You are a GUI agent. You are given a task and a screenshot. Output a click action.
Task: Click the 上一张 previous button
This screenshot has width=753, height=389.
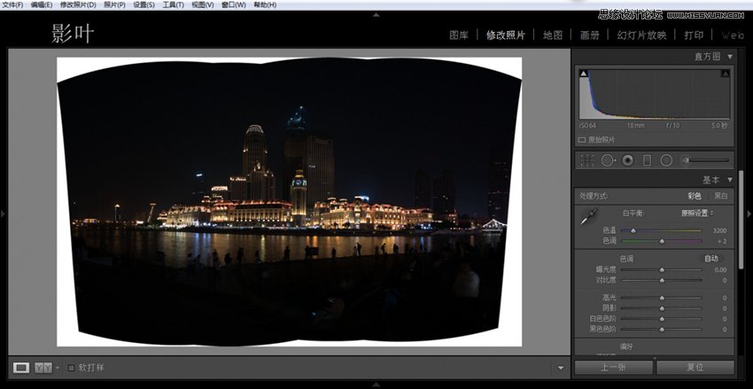coord(614,367)
